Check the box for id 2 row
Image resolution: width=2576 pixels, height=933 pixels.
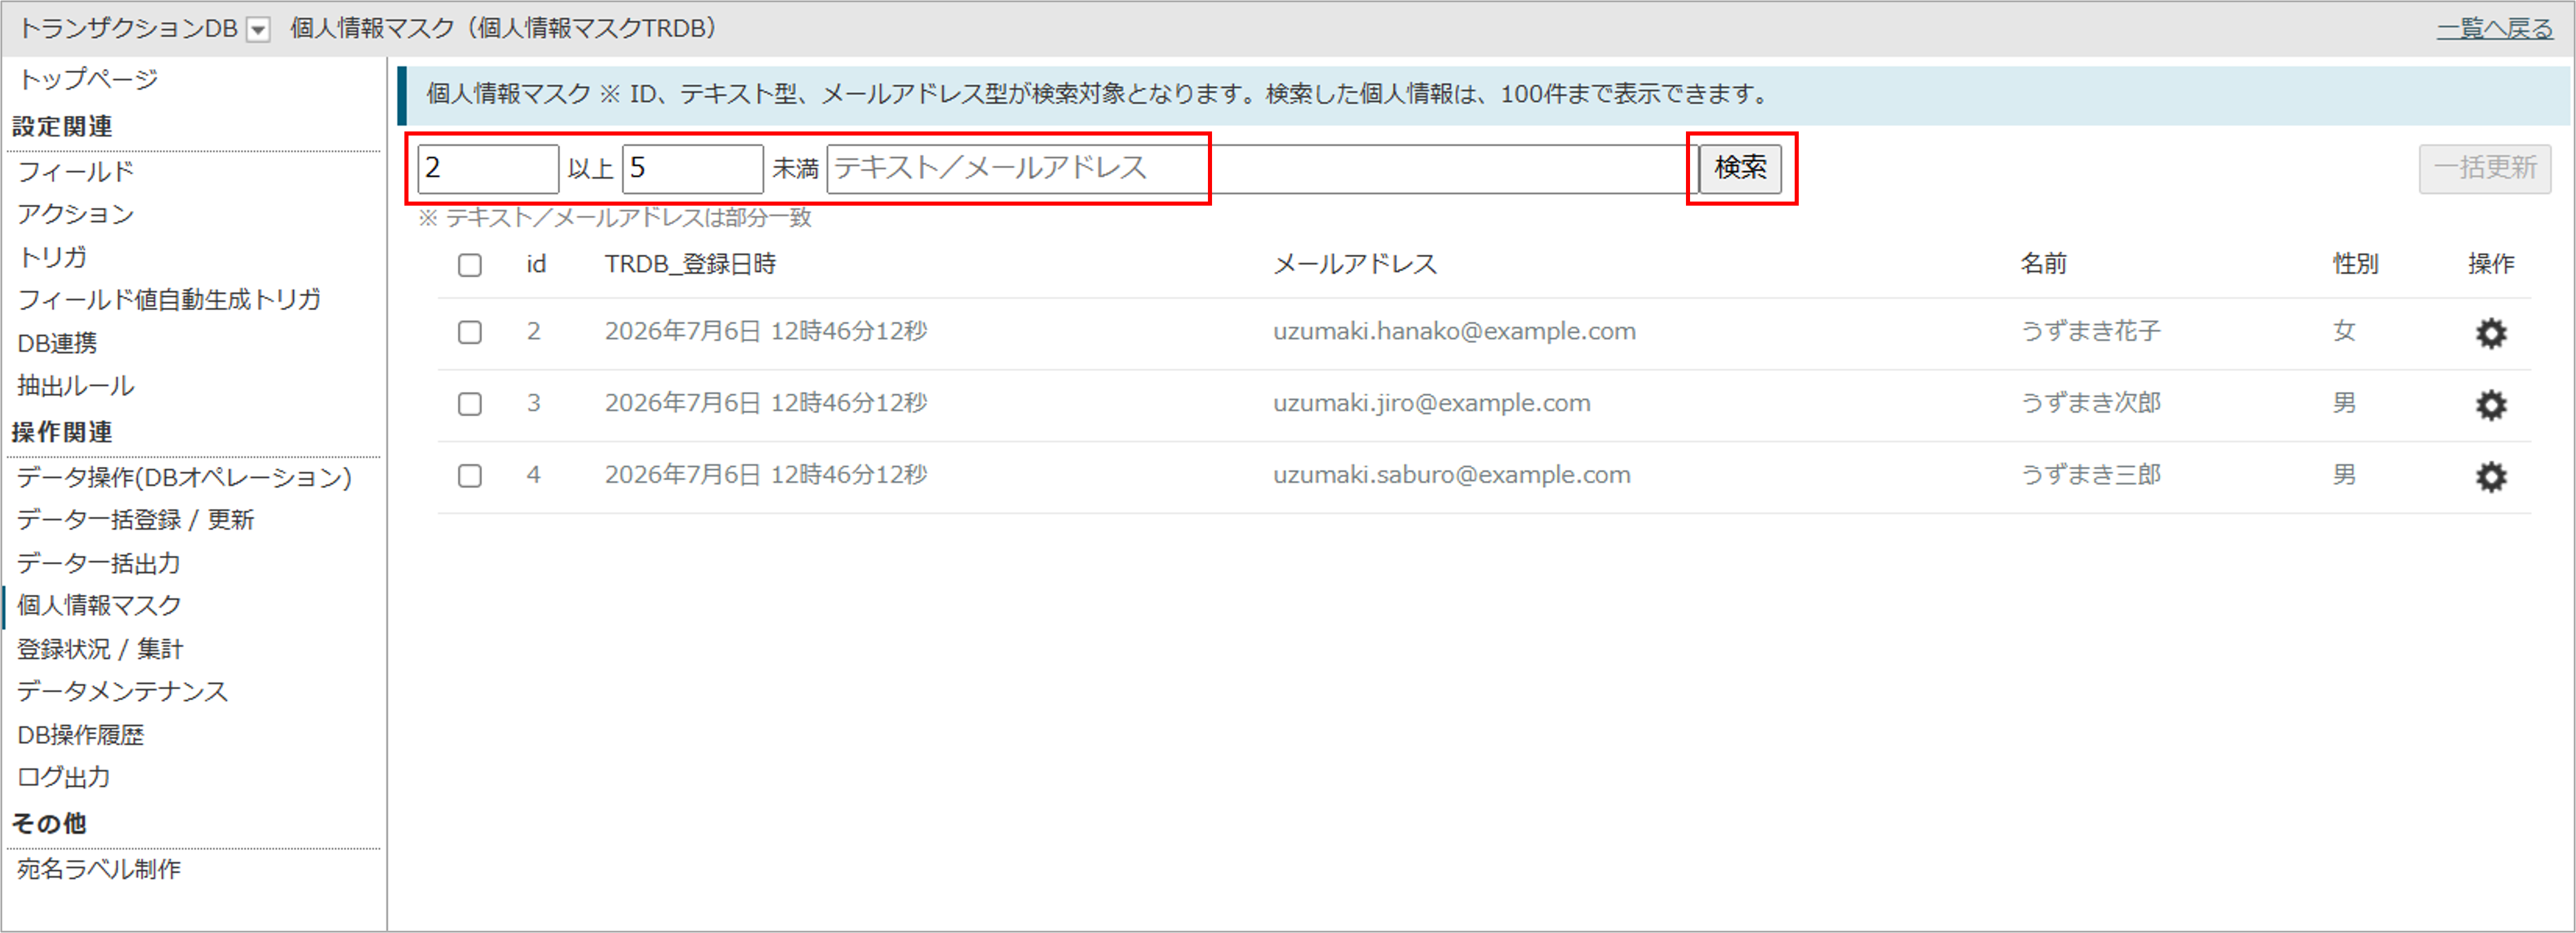pos(469,332)
